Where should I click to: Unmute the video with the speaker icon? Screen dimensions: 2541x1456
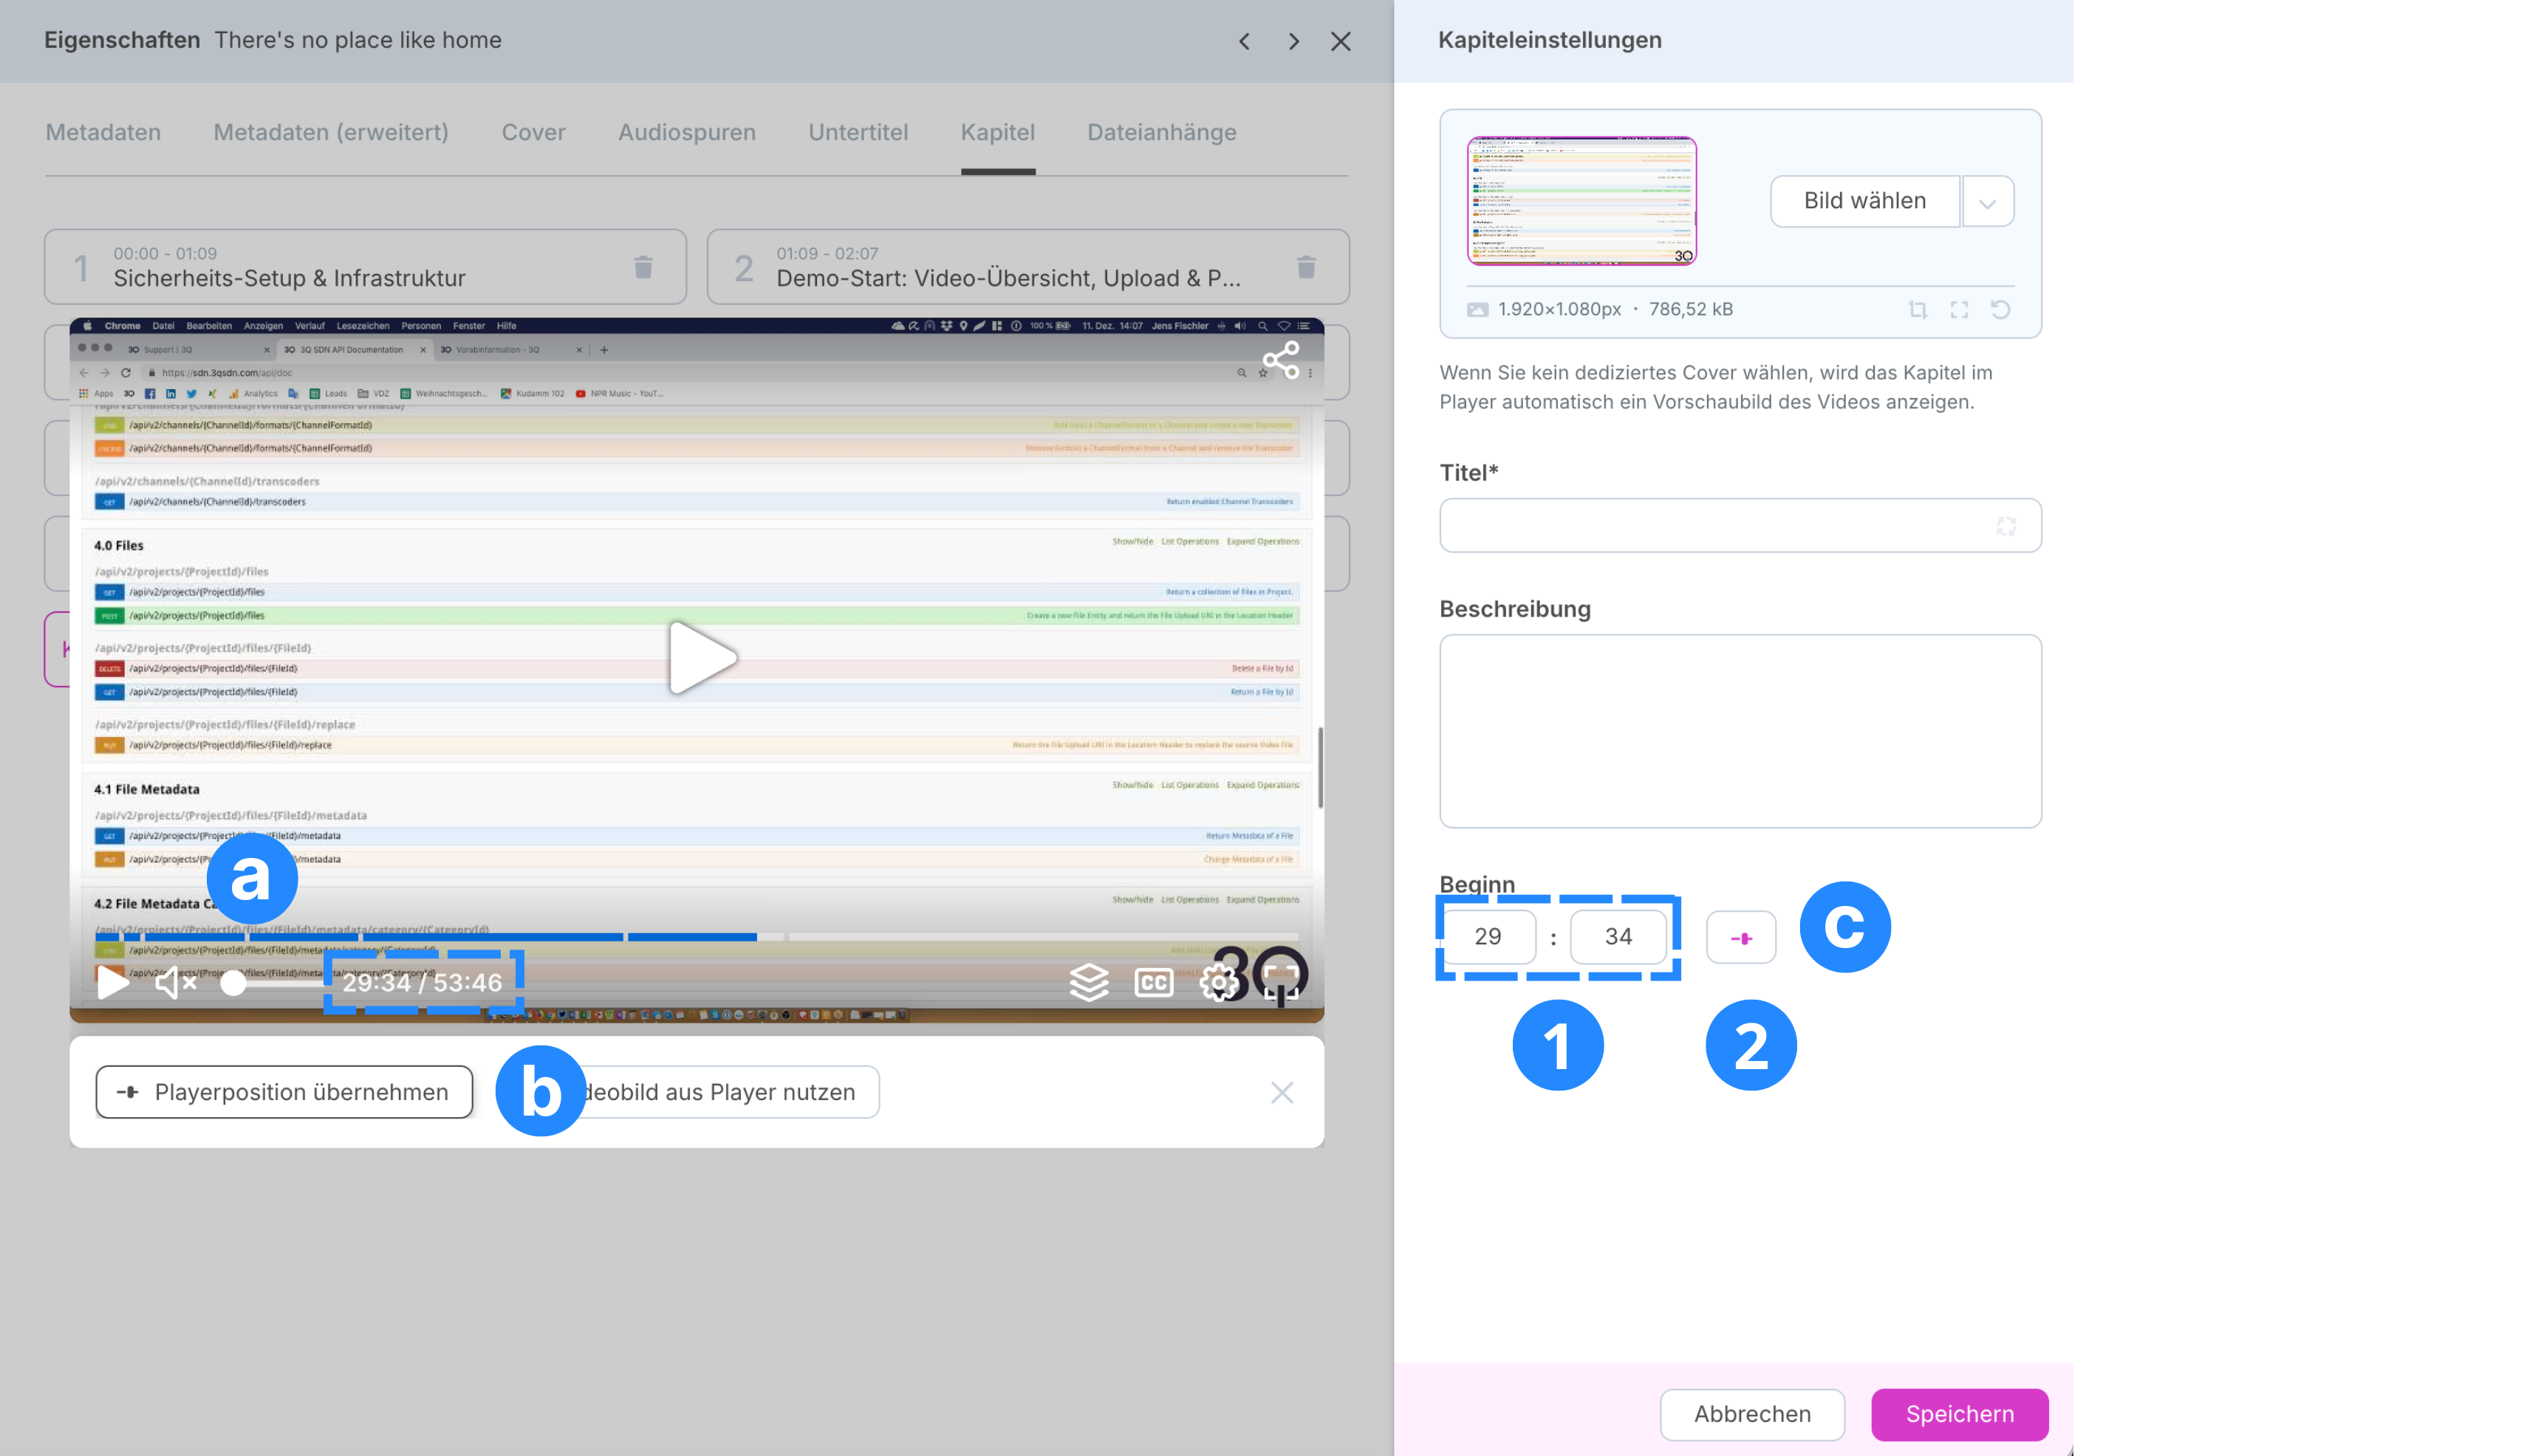pyautogui.click(x=175, y=982)
